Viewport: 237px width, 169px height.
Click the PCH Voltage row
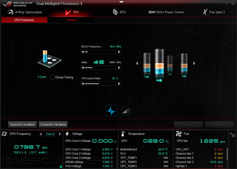89,166
